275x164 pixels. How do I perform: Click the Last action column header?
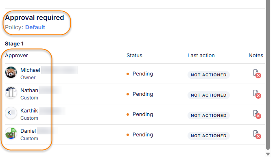coord(201,55)
